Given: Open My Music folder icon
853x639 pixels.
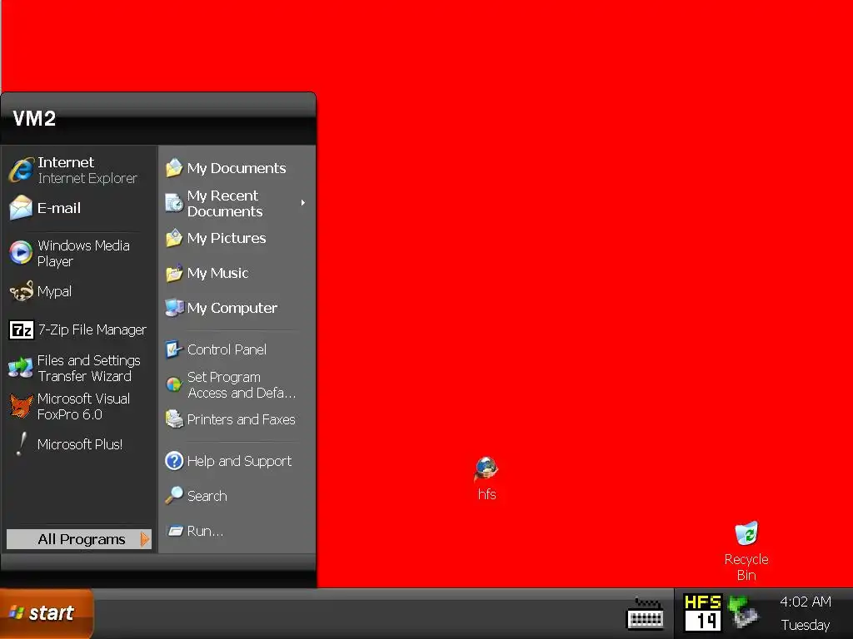Looking at the screenshot, I should 174,273.
